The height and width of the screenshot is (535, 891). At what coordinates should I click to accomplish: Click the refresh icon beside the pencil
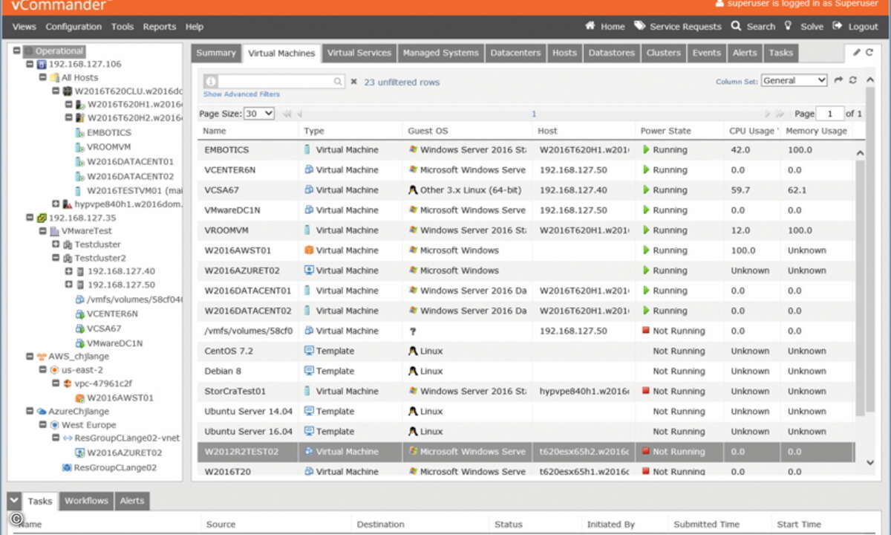pyautogui.click(x=869, y=52)
